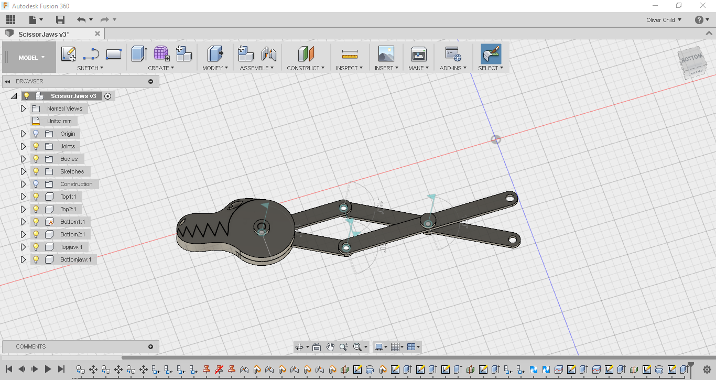Hide the Bodies folder

click(36, 159)
